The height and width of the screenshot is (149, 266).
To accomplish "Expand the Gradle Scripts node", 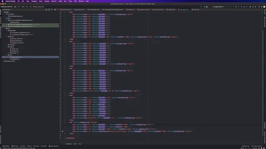I will (x=3, y=61).
